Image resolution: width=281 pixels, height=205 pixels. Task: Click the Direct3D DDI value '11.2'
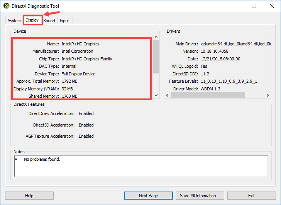205,74
